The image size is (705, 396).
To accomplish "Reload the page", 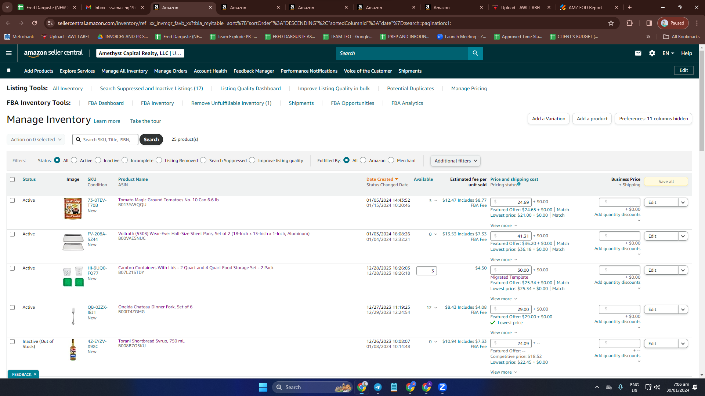I will 35,23.
